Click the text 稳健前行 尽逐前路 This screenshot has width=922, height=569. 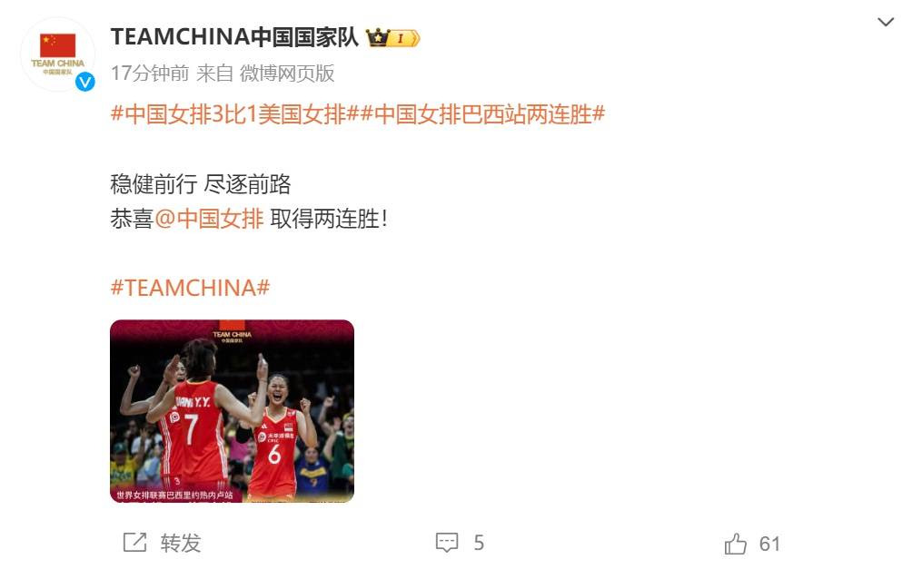tap(201, 184)
